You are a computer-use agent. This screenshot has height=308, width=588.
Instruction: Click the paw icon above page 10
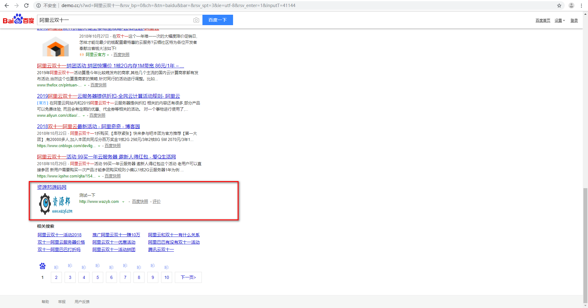point(167,267)
